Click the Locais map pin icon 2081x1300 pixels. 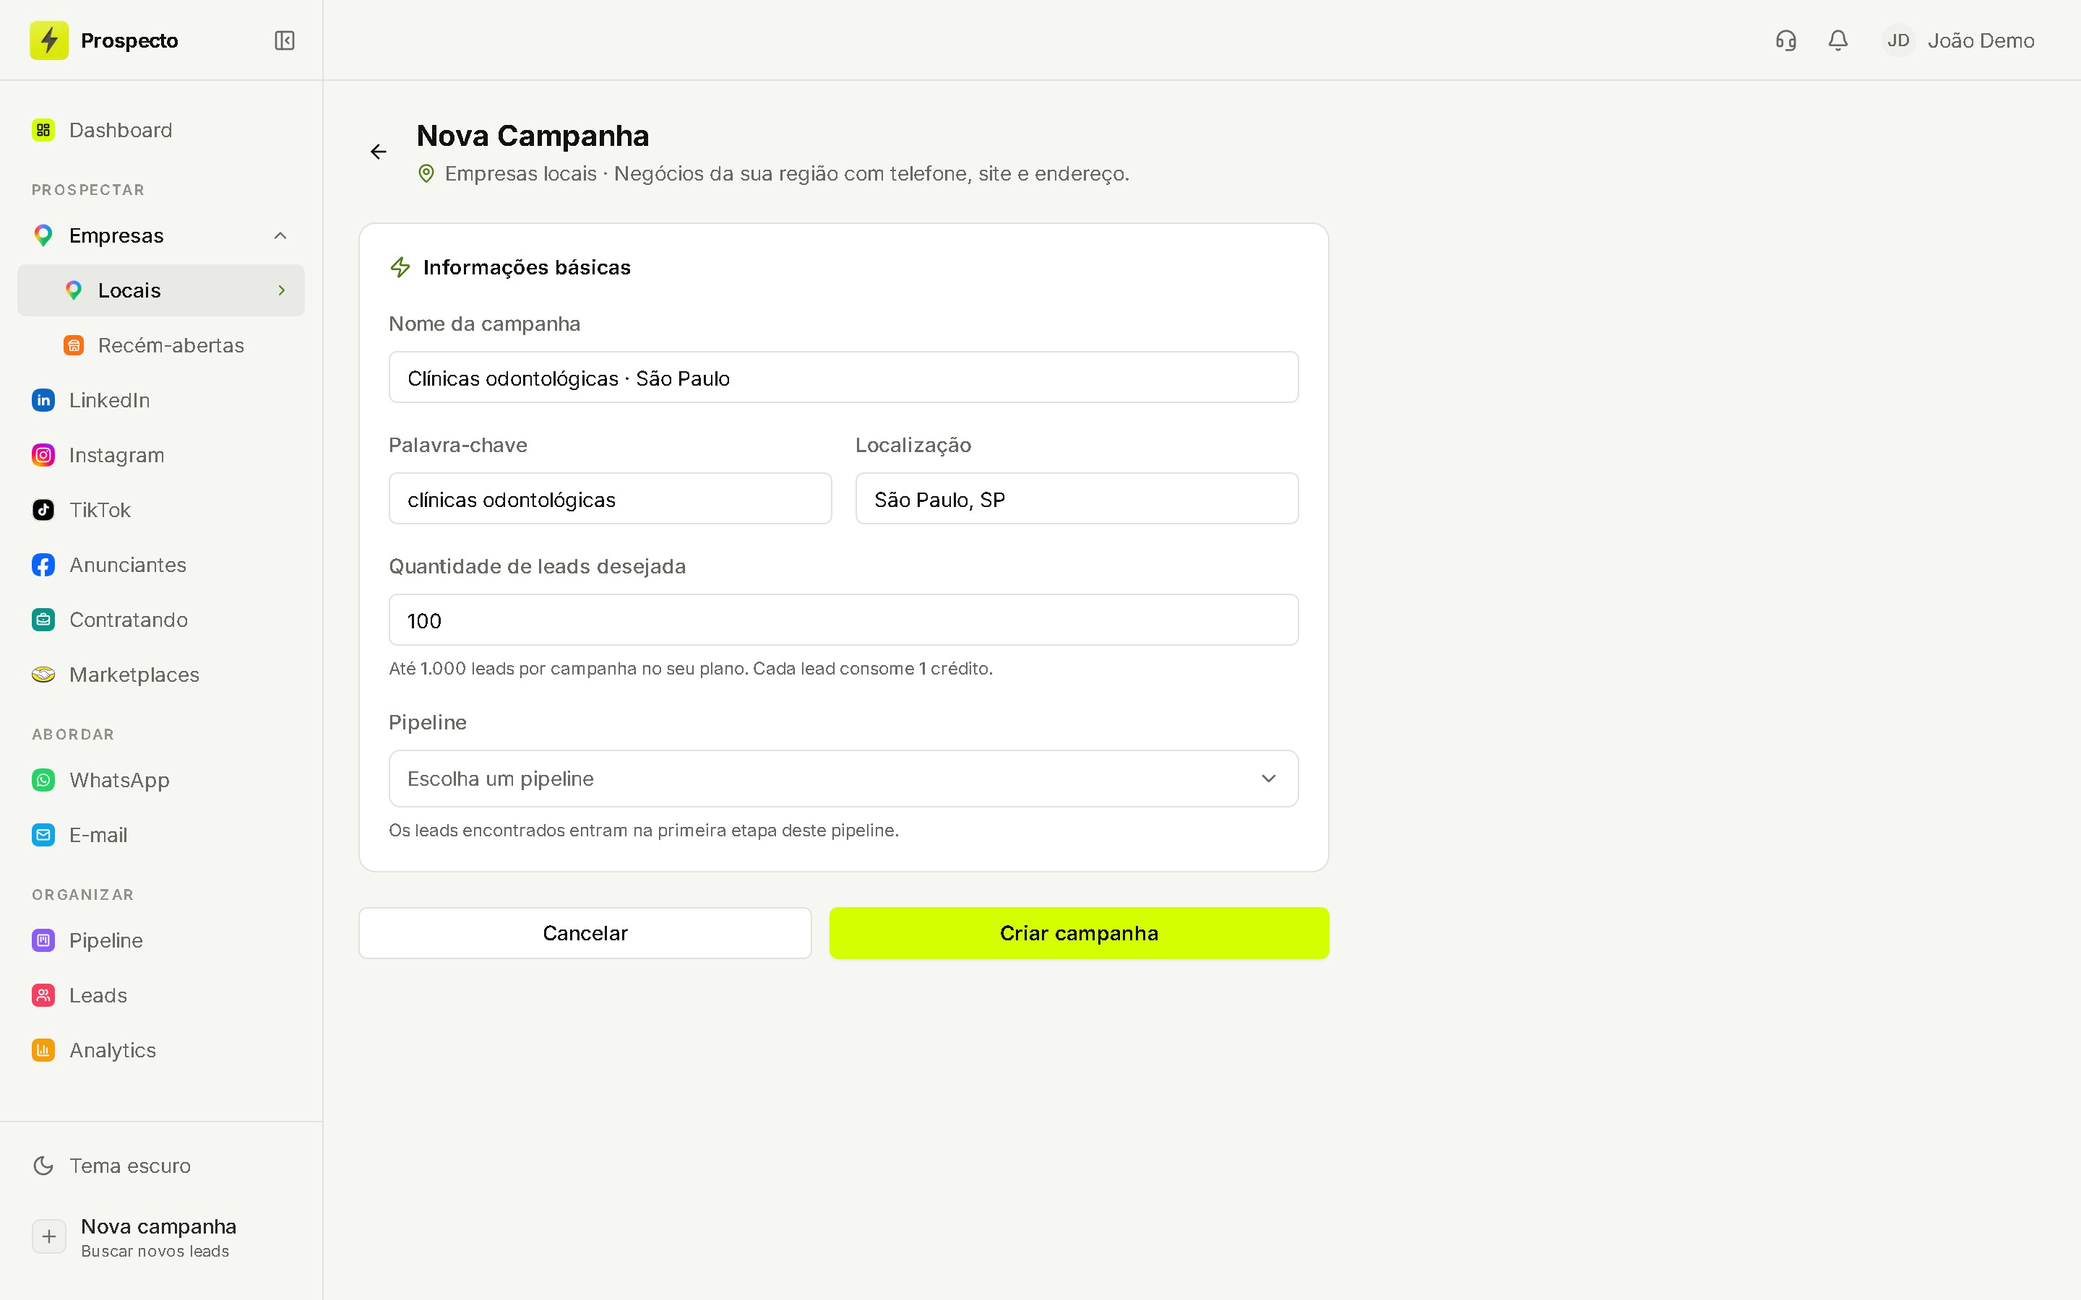tap(74, 290)
